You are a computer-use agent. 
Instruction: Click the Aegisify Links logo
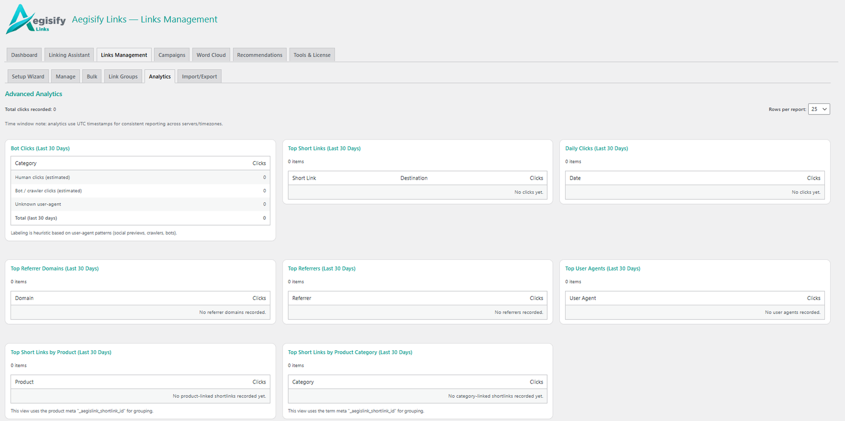click(35, 20)
